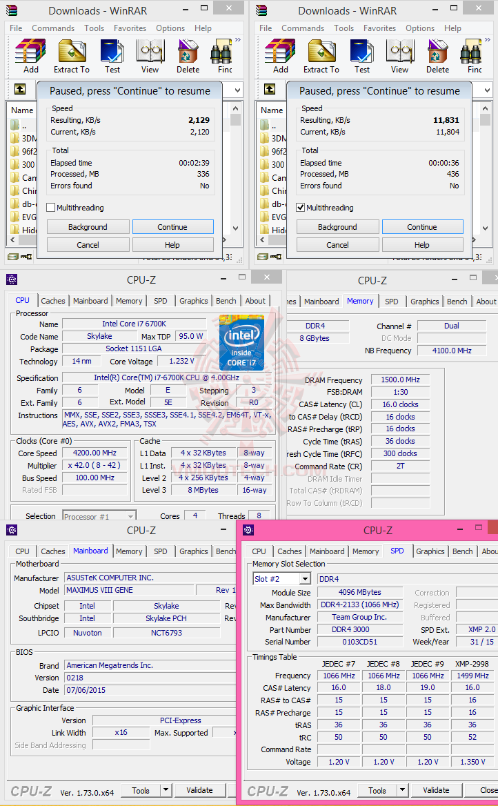Image resolution: width=498 pixels, height=806 pixels.
Task: Click BIOS Version 0218 field
Action: [149, 678]
